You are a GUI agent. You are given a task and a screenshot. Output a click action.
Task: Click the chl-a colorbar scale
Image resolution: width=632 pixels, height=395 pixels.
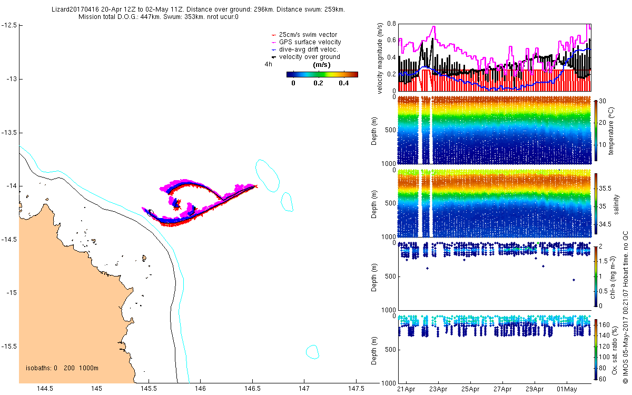pos(596,275)
